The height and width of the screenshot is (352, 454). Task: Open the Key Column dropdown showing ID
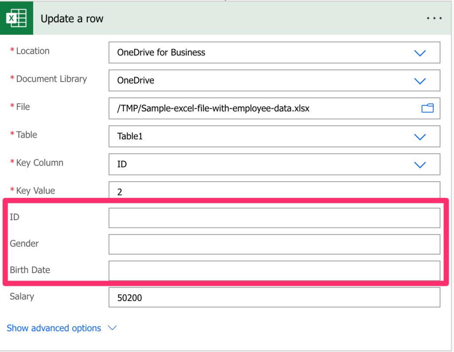(266, 164)
